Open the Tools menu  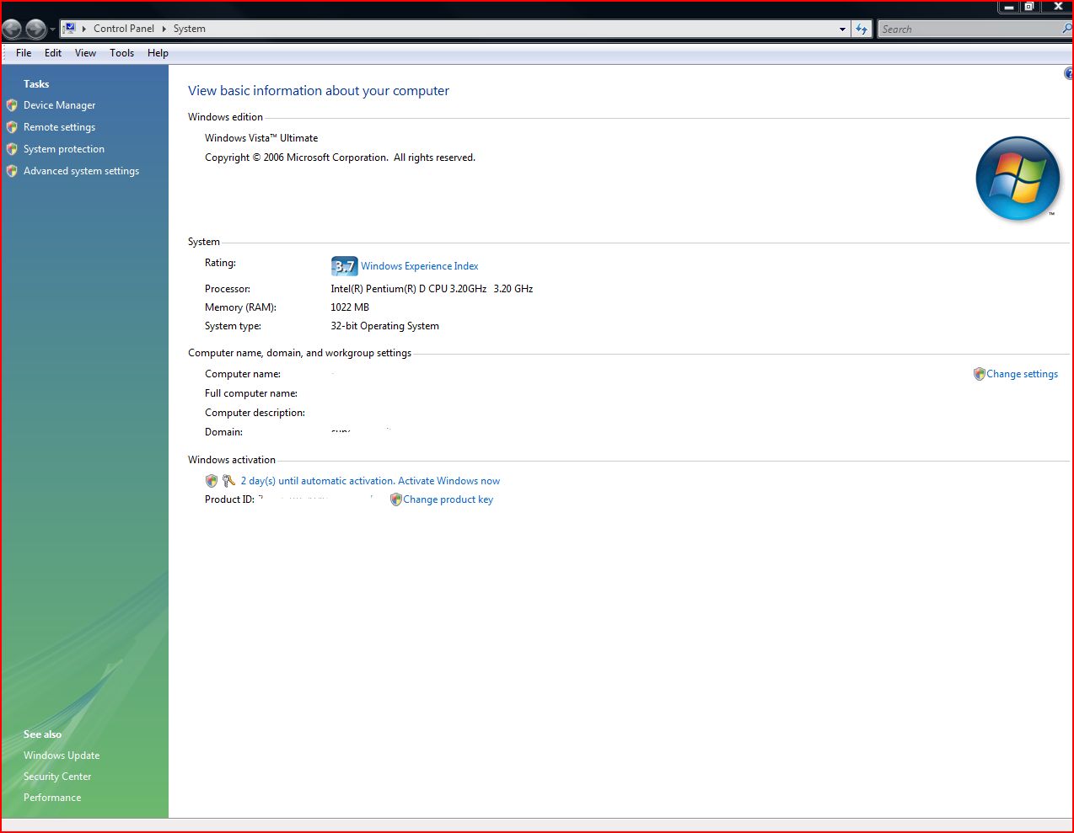coord(122,53)
